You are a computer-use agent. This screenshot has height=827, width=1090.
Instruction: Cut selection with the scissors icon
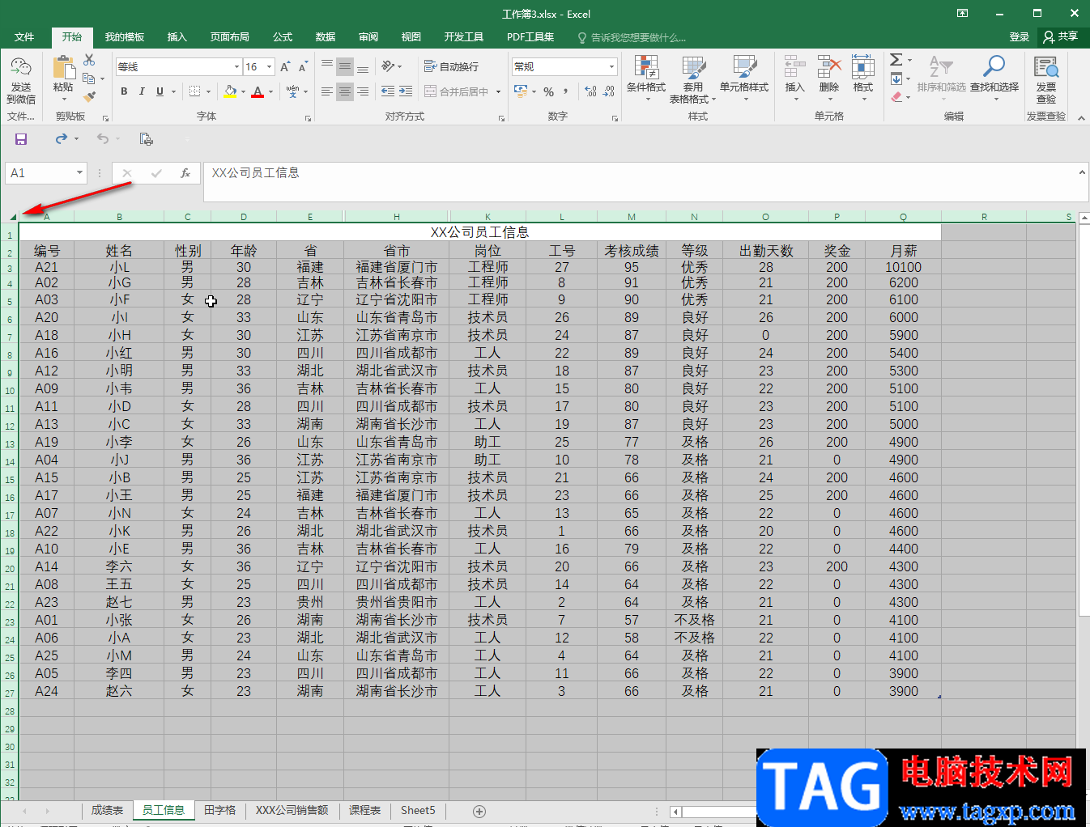coord(89,61)
